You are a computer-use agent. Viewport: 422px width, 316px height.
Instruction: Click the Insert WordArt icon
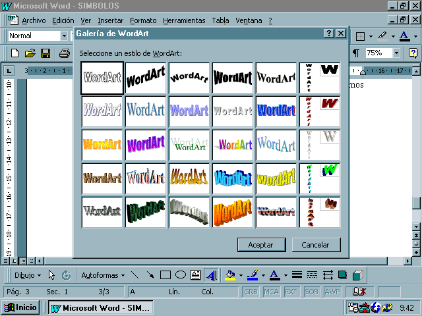[211, 275]
